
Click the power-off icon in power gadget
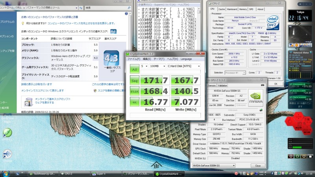pos(304,156)
